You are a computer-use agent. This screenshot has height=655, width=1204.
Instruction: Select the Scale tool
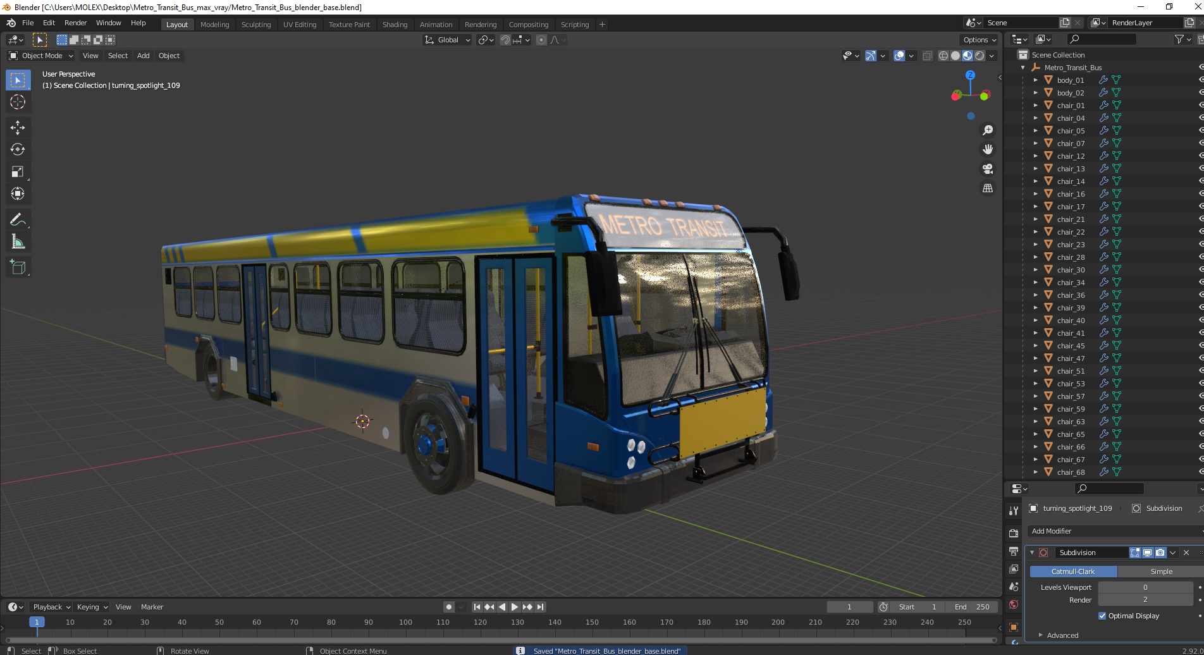pos(18,172)
